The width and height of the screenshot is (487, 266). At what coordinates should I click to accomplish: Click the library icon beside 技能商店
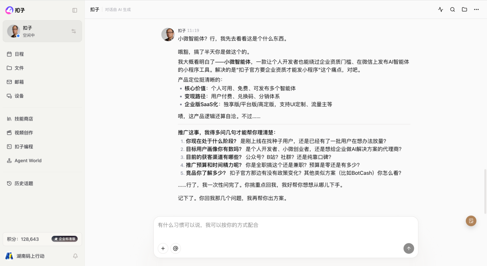click(x=9, y=118)
